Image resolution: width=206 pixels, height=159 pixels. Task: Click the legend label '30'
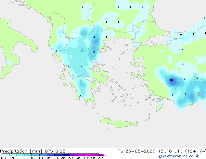coord(71,158)
